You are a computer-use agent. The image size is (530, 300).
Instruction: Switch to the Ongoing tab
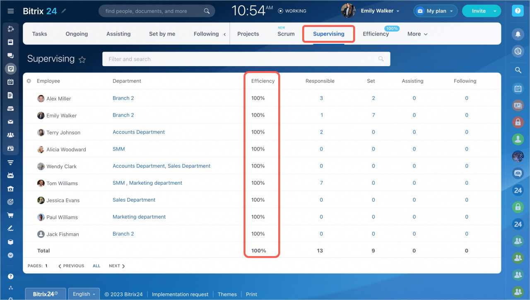click(77, 34)
